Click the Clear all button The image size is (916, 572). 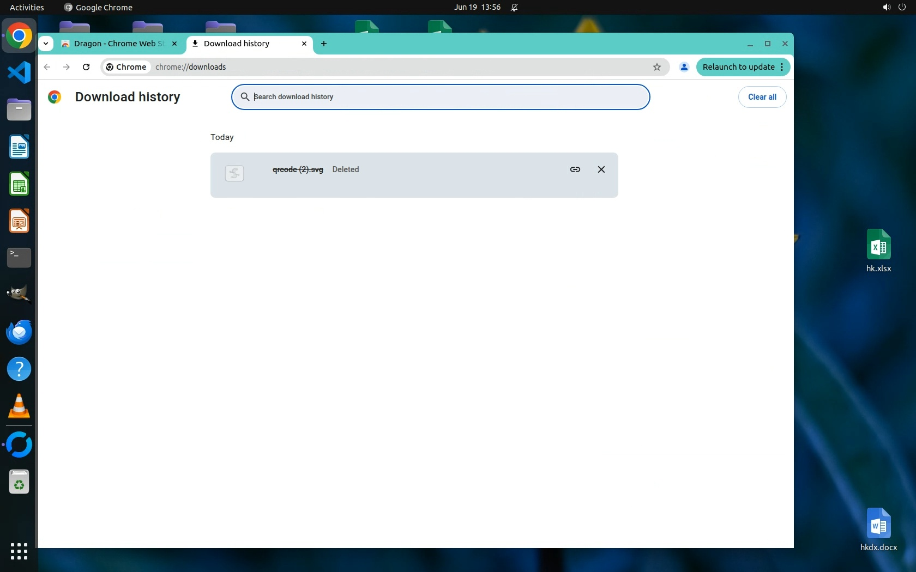(x=762, y=97)
